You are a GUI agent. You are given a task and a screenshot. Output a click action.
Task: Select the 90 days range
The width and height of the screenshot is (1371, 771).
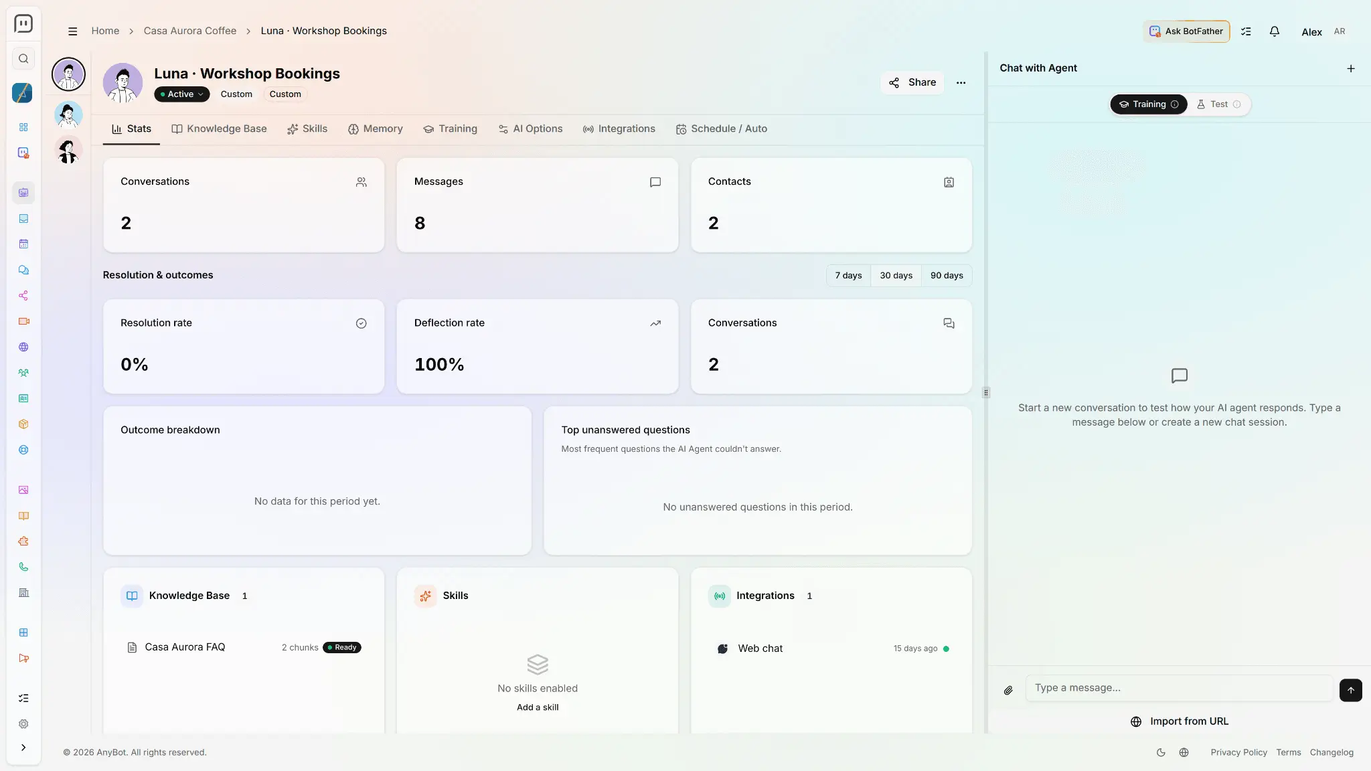(947, 276)
